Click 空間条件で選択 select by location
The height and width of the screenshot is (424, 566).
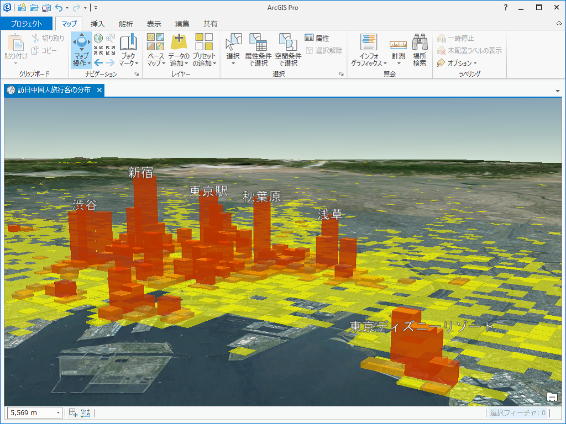coord(288,50)
